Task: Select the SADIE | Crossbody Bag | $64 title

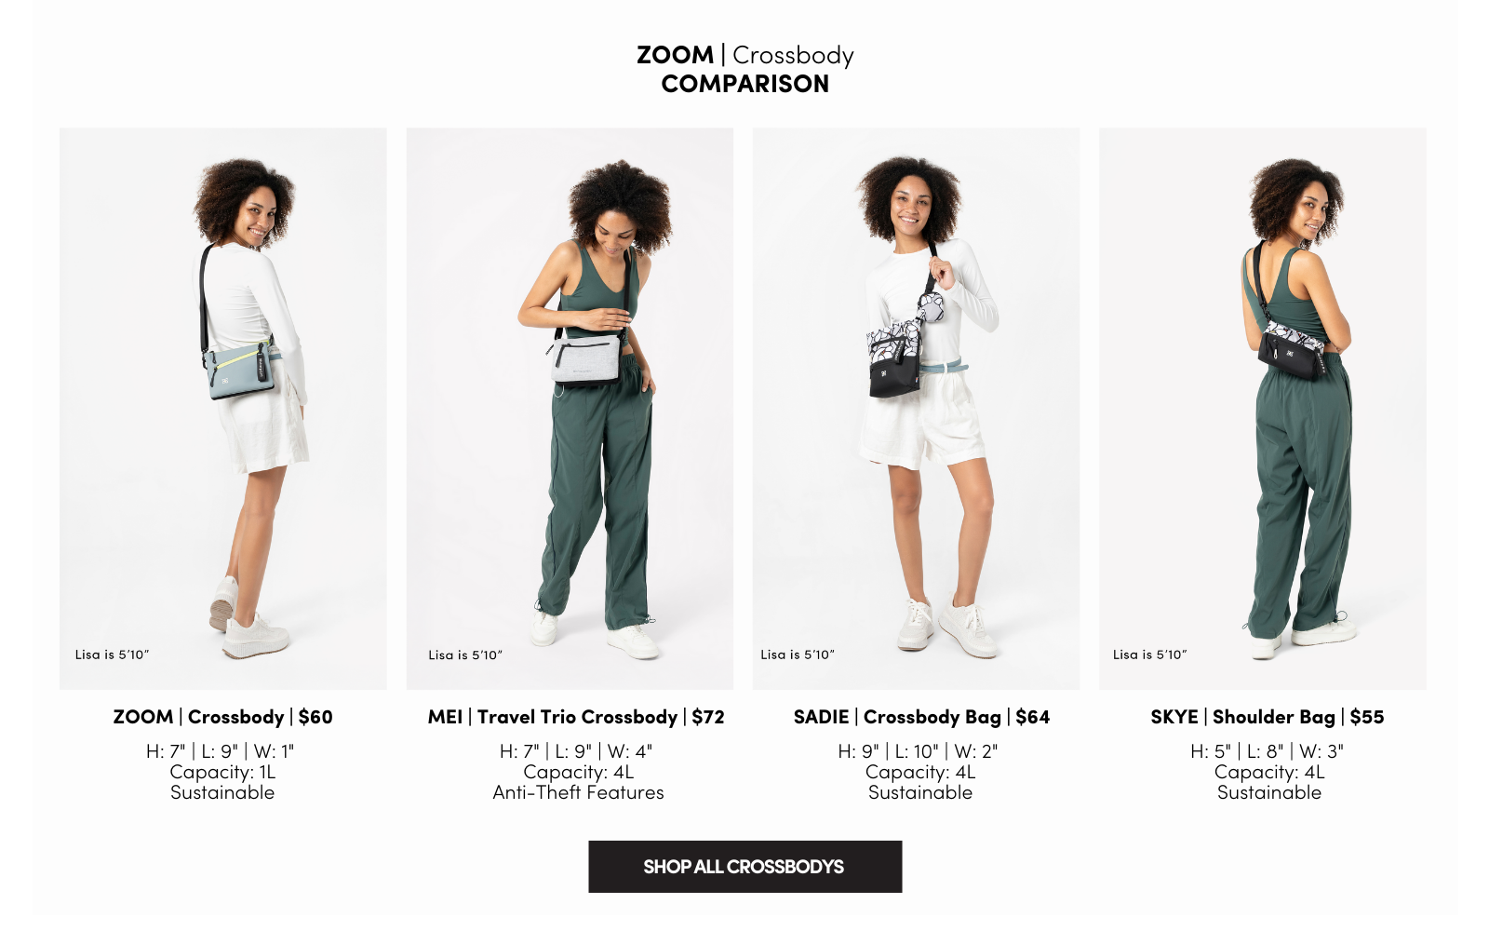Action: pos(921,717)
